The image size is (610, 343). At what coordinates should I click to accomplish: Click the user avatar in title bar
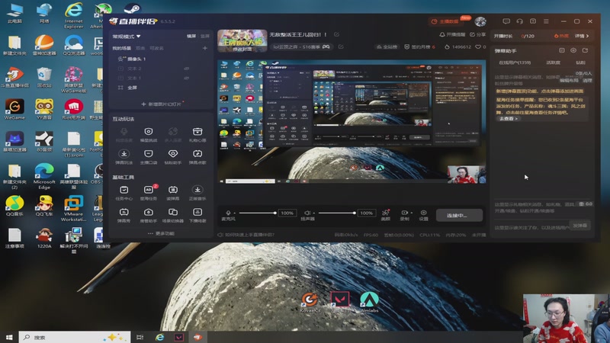click(480, 21)
